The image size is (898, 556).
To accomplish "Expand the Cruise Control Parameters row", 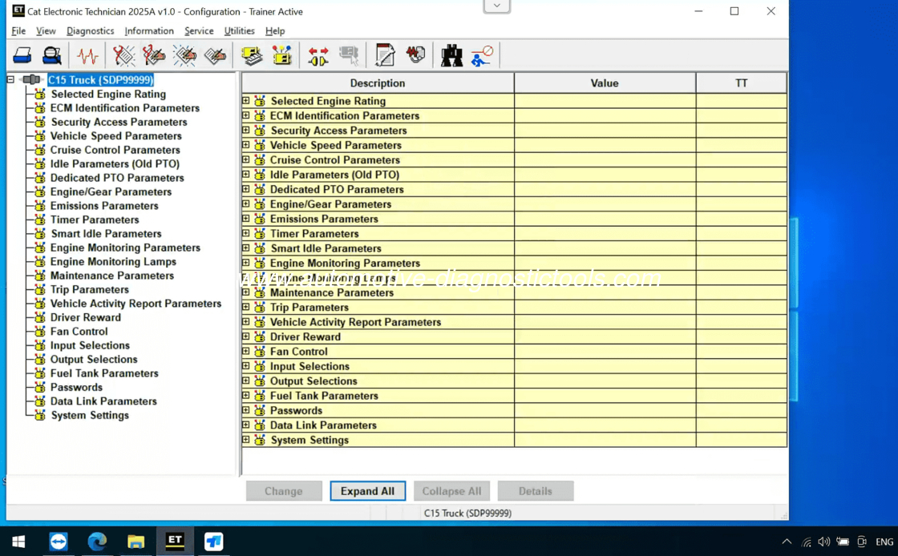I will coord(246,159).
